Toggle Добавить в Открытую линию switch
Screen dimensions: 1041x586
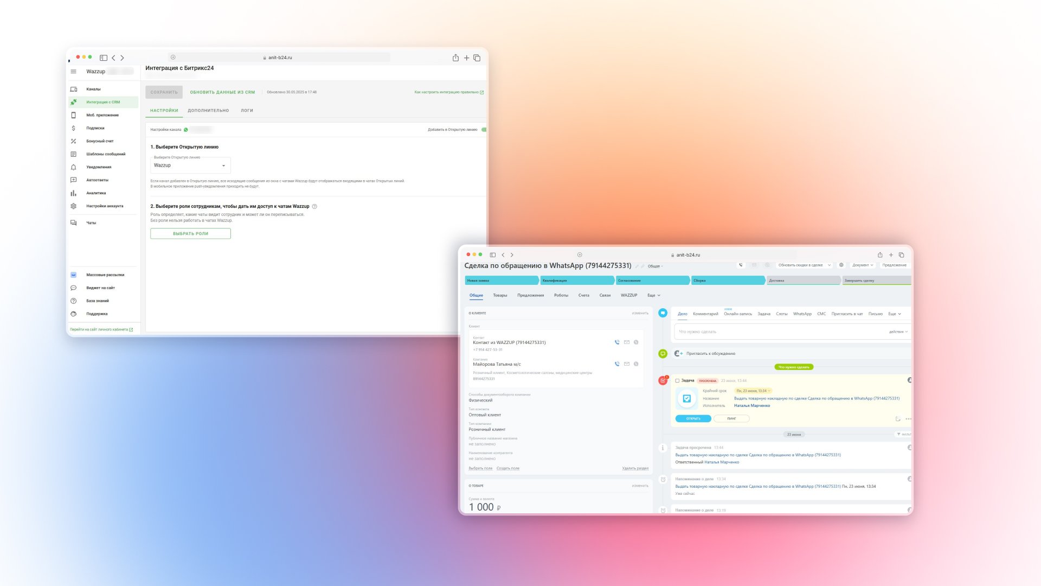(484, 130)
